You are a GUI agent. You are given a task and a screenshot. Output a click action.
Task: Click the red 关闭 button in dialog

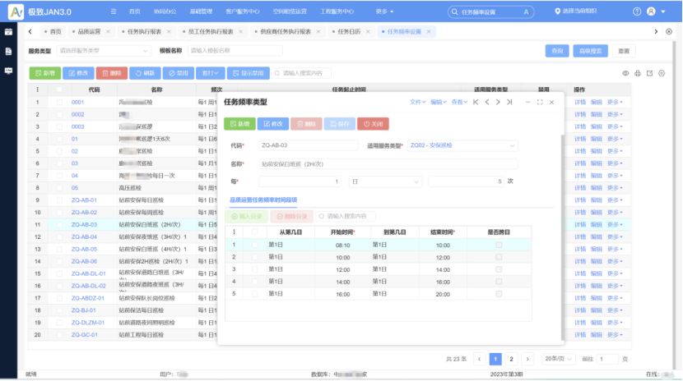(373, 124)
